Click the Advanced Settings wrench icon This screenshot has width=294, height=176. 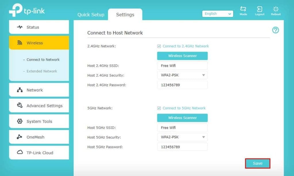20,106
